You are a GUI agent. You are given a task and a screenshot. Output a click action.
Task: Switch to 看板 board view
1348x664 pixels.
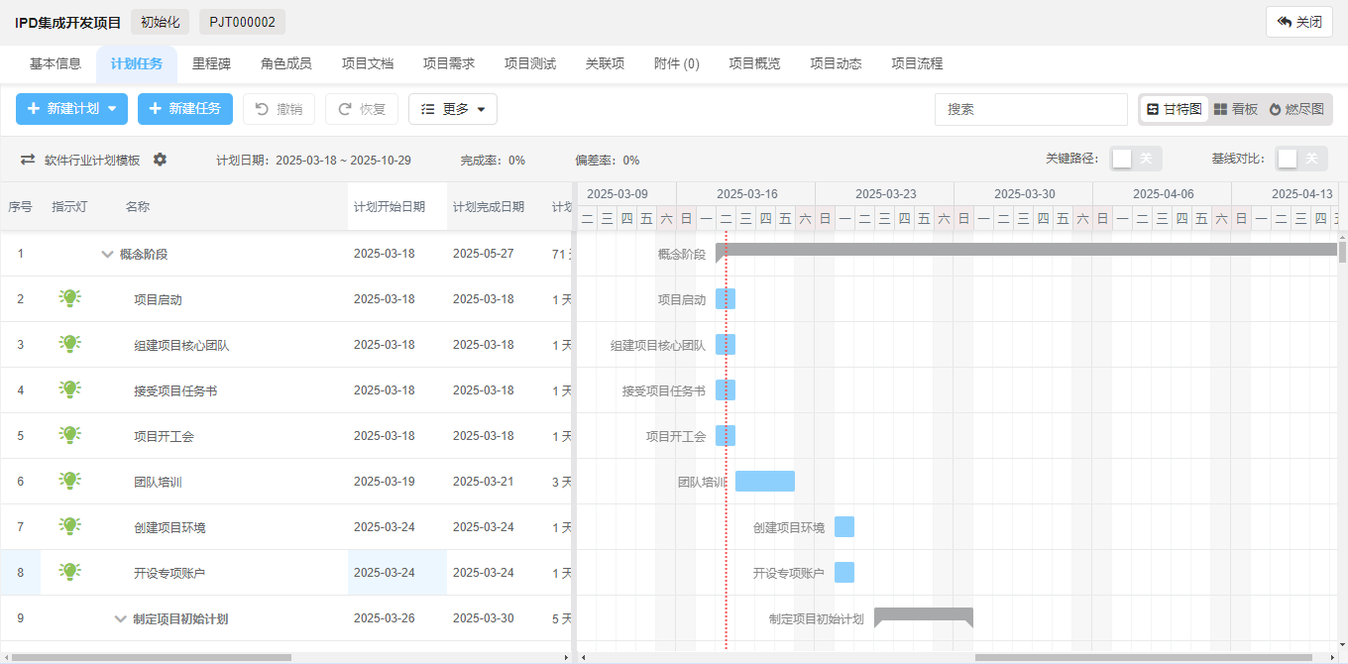pyautogui.click(x=1236, y=109)
